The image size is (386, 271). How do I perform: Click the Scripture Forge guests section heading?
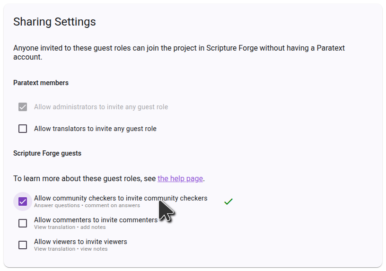coord(47,153)
